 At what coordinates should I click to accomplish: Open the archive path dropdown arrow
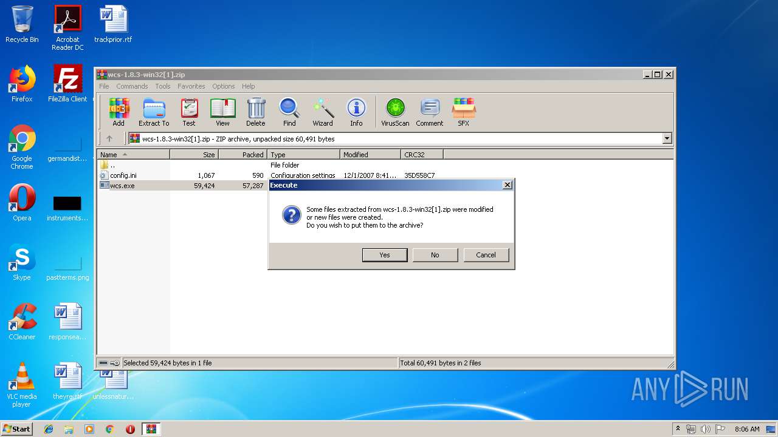point(667,138)
